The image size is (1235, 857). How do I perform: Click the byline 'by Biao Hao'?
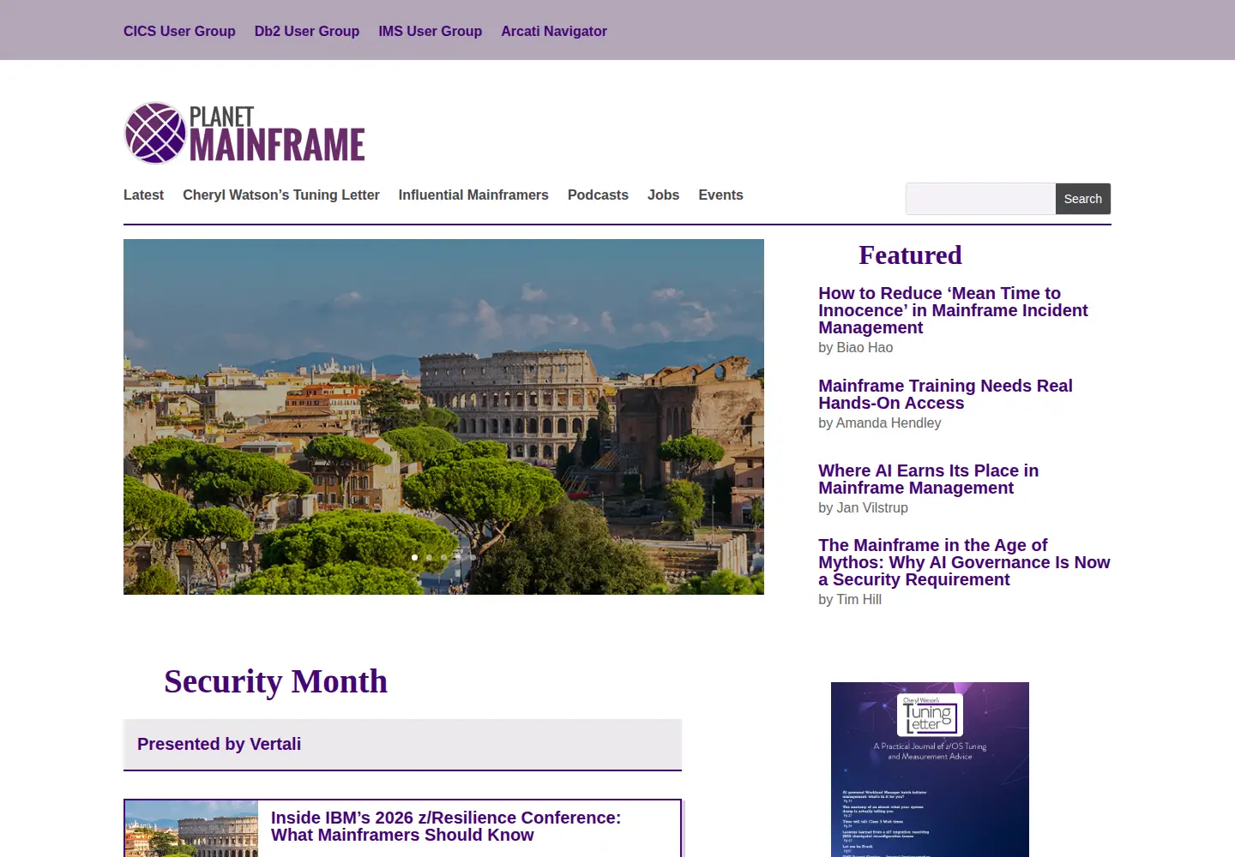pyautogui.click(x=856, y=348)
